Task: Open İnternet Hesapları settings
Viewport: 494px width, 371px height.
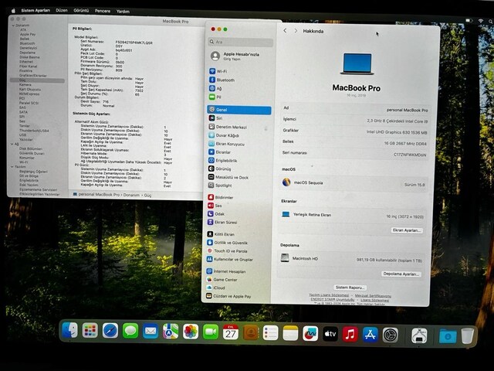Action: [x=226, y=271]
